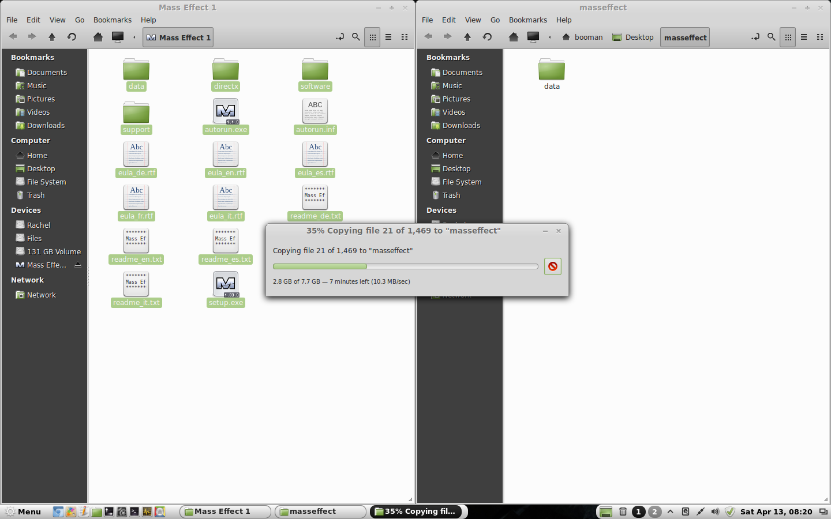The width and height of the screenshot is (831, 519).
Task: Click Desktop path button in masseffect window
Action: tap(633, 37)
